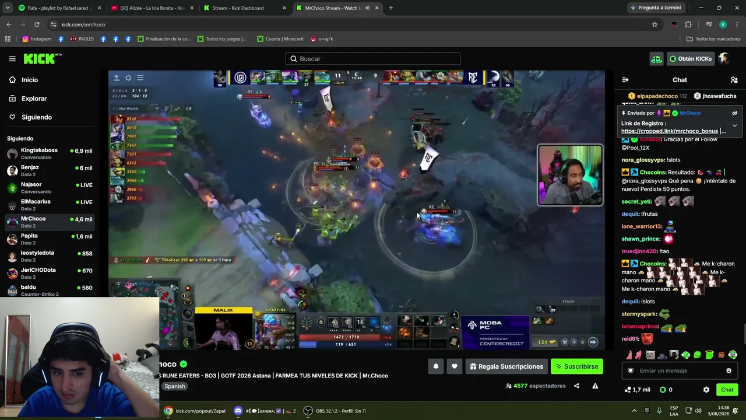Open Instagram bookmark
746x420 pixels.
(x=37, y=39)
